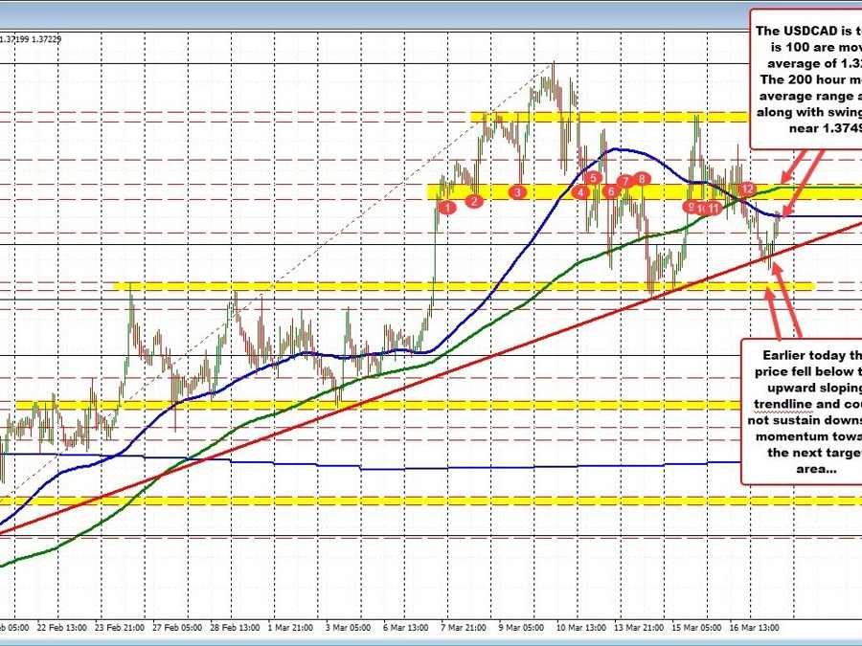The image size is (862, 646).
Task: Click the number 8 red circle badge
Action: point(642,179)
